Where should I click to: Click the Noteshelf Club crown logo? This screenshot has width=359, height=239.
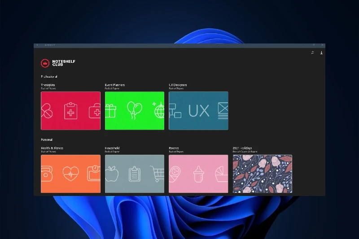[x=44, y=63]
